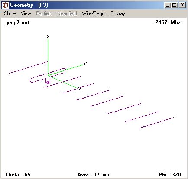This screenshot has width=188, height=179.
Task: Maximize the Geometry window
Action: (x=174, y=5)
